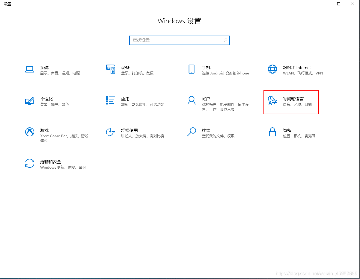Click the text Xbox Game Bar、捕获、游戏模式
Viewport: 360px width, 279px height.
[64, 138]
